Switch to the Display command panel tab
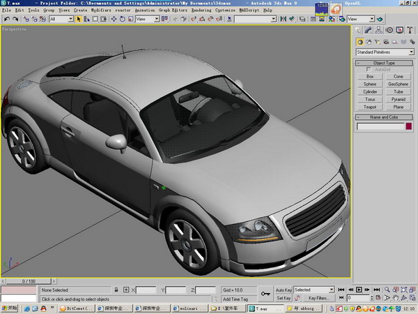Viewport: 418px width, 314px height. (399, 30)
